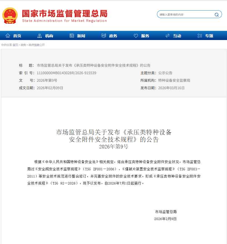Image resolution: width=227 pixels, height=244 pixels.
Task: Click the 首页 breadcrumb link
Action: pyautogui.click(x=15, y=45)
